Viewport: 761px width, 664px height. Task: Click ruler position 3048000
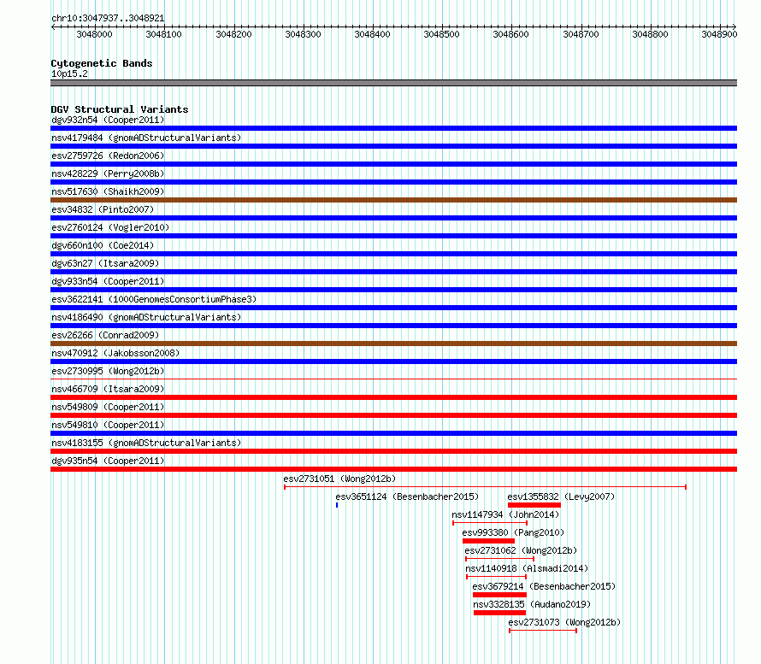pyautogui.click(x=94, y=34)
